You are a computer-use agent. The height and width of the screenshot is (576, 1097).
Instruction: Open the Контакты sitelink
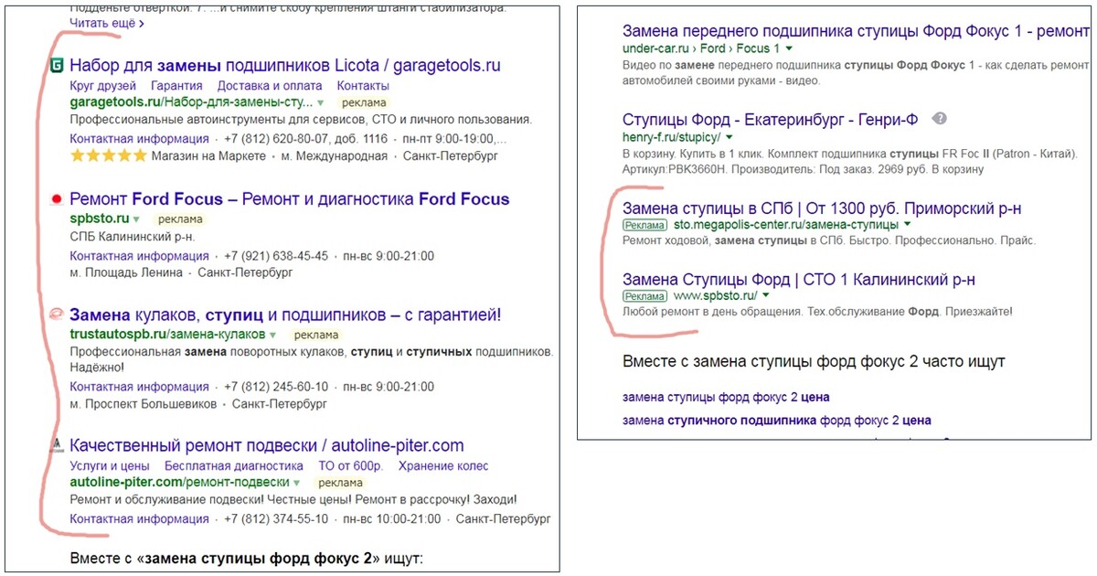(363, 86)
